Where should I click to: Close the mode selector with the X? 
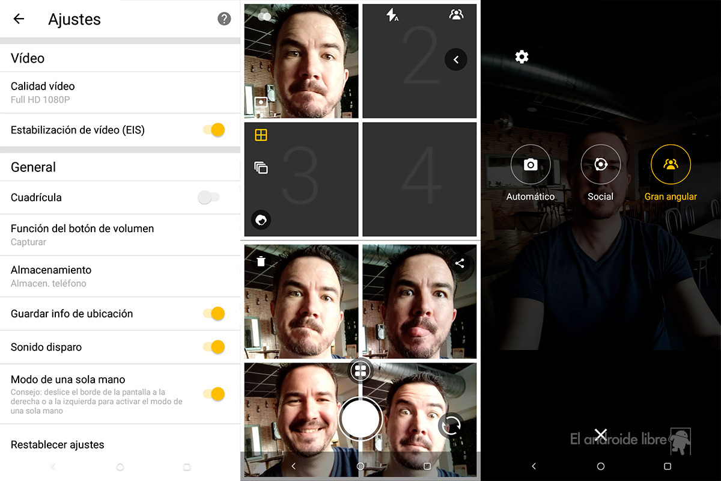point(600,435)
